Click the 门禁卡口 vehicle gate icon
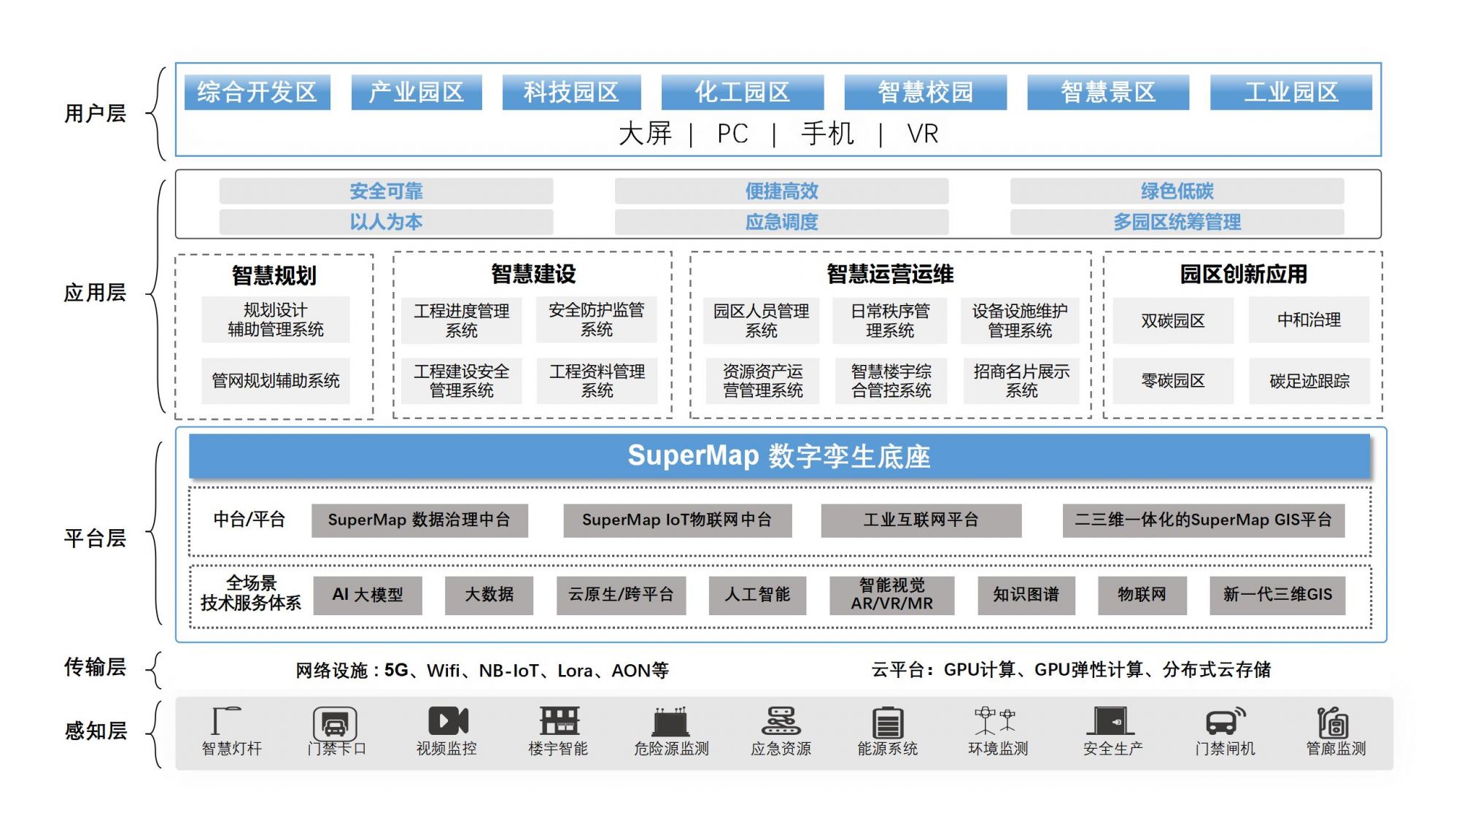The height and width of the screenshot is (821, 1459). pos(335,724)
